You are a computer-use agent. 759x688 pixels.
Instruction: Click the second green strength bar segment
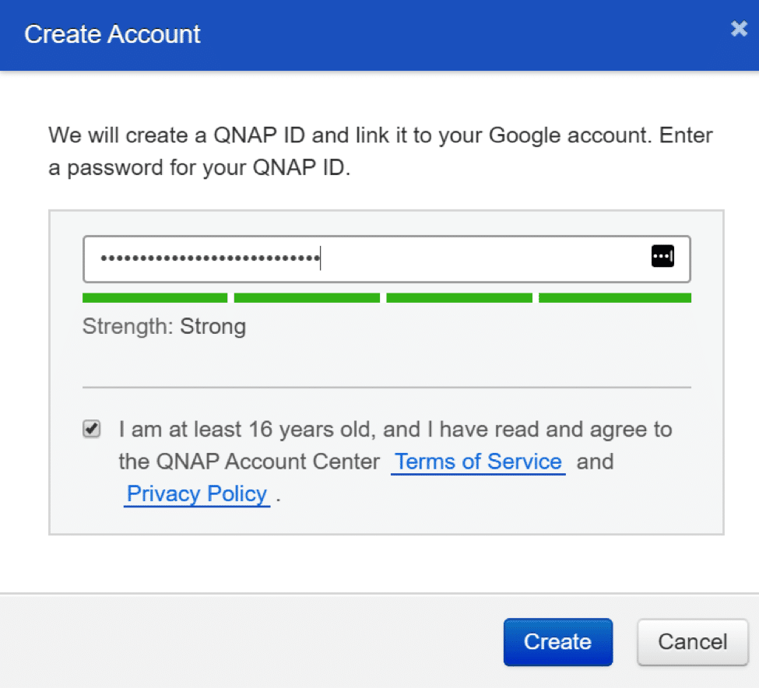(x=307, y=297)
